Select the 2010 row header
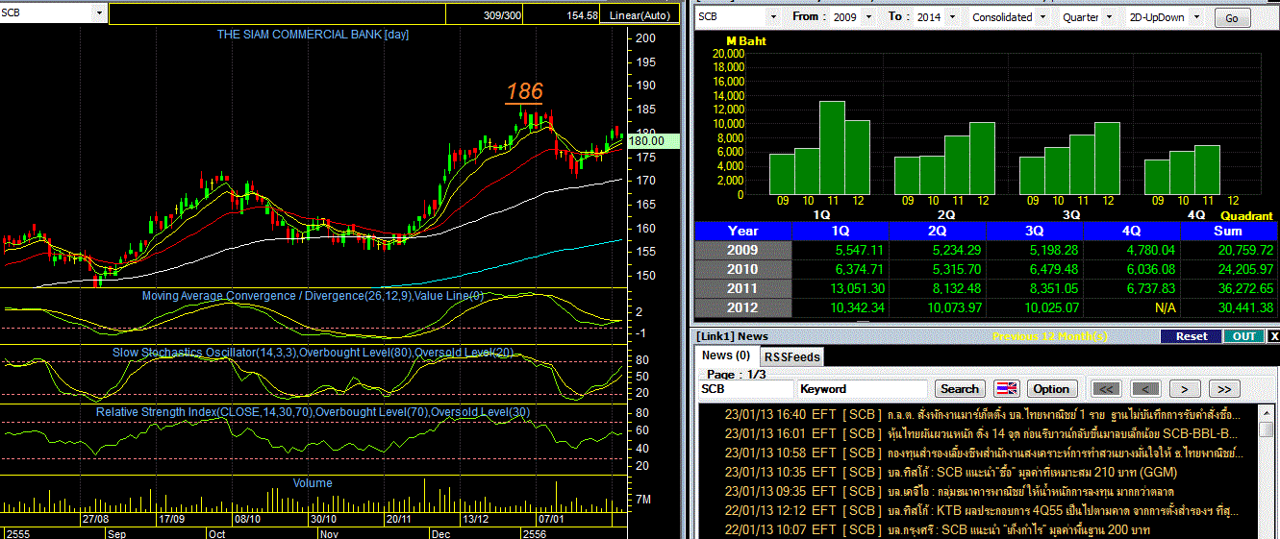 click(743, 269)
